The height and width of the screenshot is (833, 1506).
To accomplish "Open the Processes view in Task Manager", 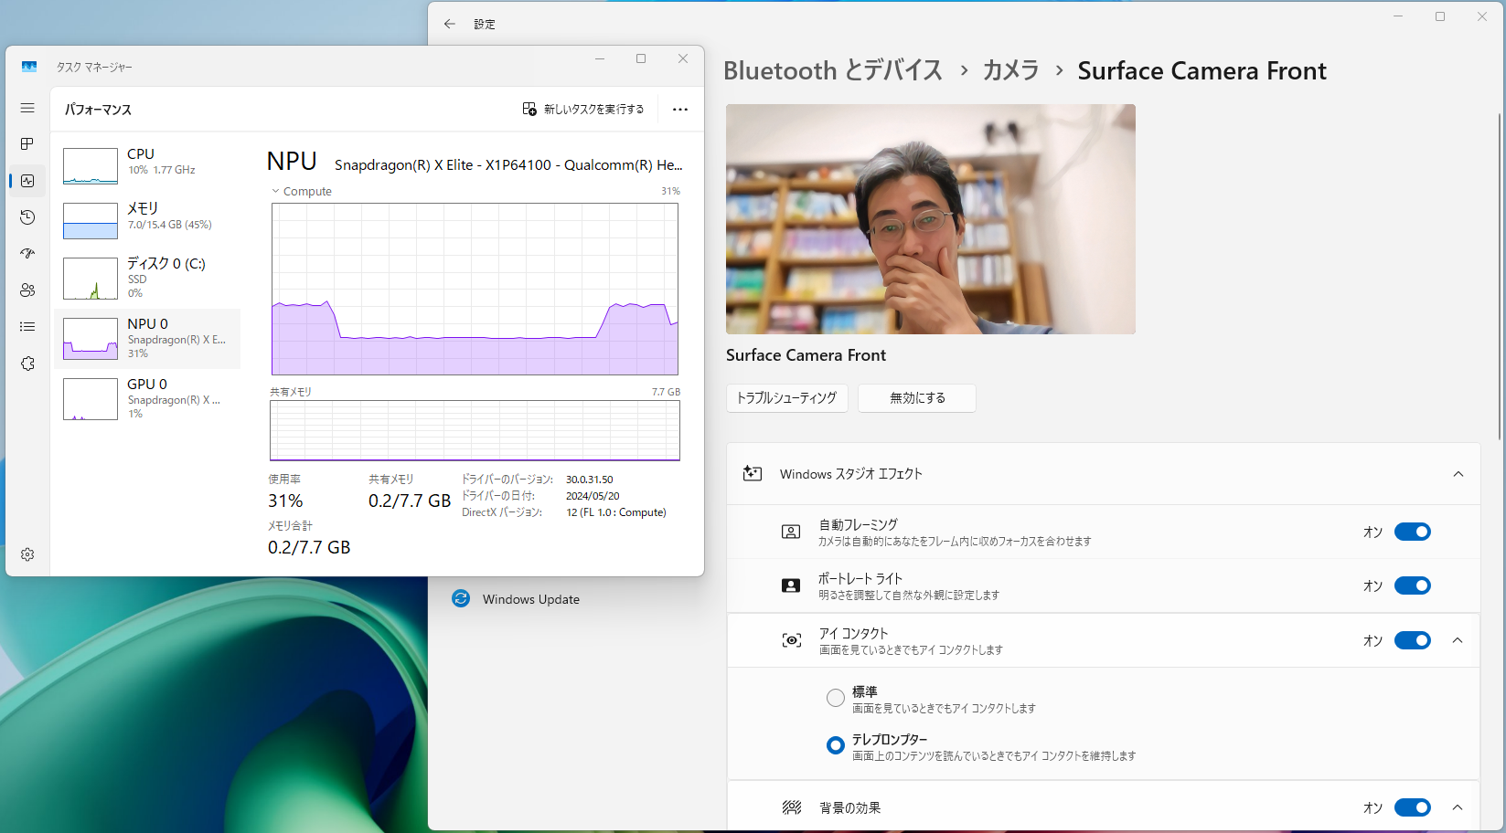I will (27, 143).
